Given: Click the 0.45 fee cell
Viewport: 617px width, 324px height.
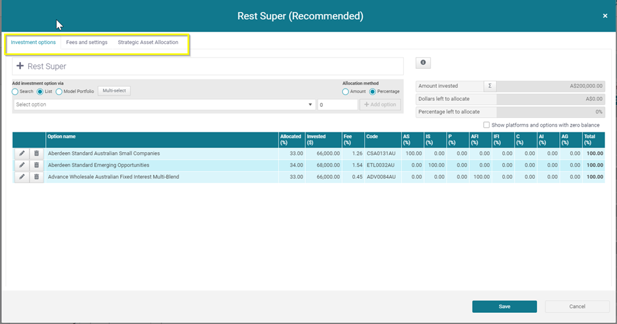Looking at the screenshot, I should 353,177.
